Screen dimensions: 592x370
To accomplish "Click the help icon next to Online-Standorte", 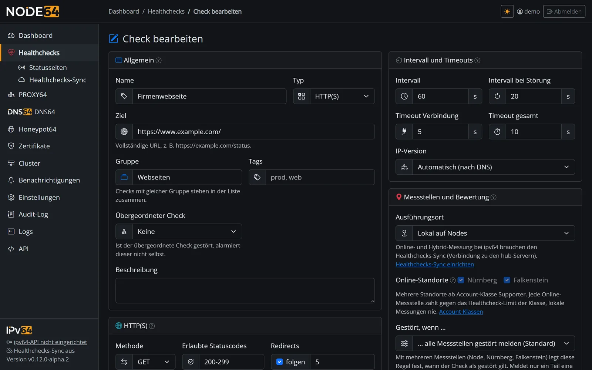I will pyautogui.click(x=453, y=280).
